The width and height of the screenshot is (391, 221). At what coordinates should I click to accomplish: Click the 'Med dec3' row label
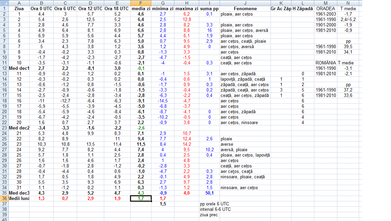tap(19, 193)
